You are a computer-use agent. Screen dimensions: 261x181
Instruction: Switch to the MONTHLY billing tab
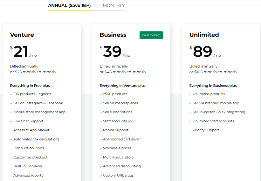[114, 5]
